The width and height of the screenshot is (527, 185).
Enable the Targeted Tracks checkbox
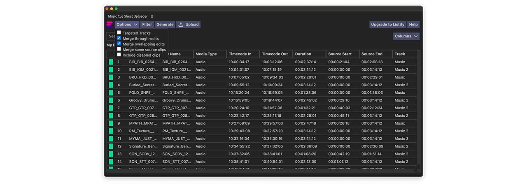[119, 33]
